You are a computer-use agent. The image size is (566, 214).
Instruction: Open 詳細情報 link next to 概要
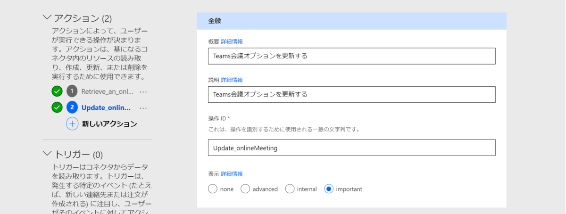(232, 41)
